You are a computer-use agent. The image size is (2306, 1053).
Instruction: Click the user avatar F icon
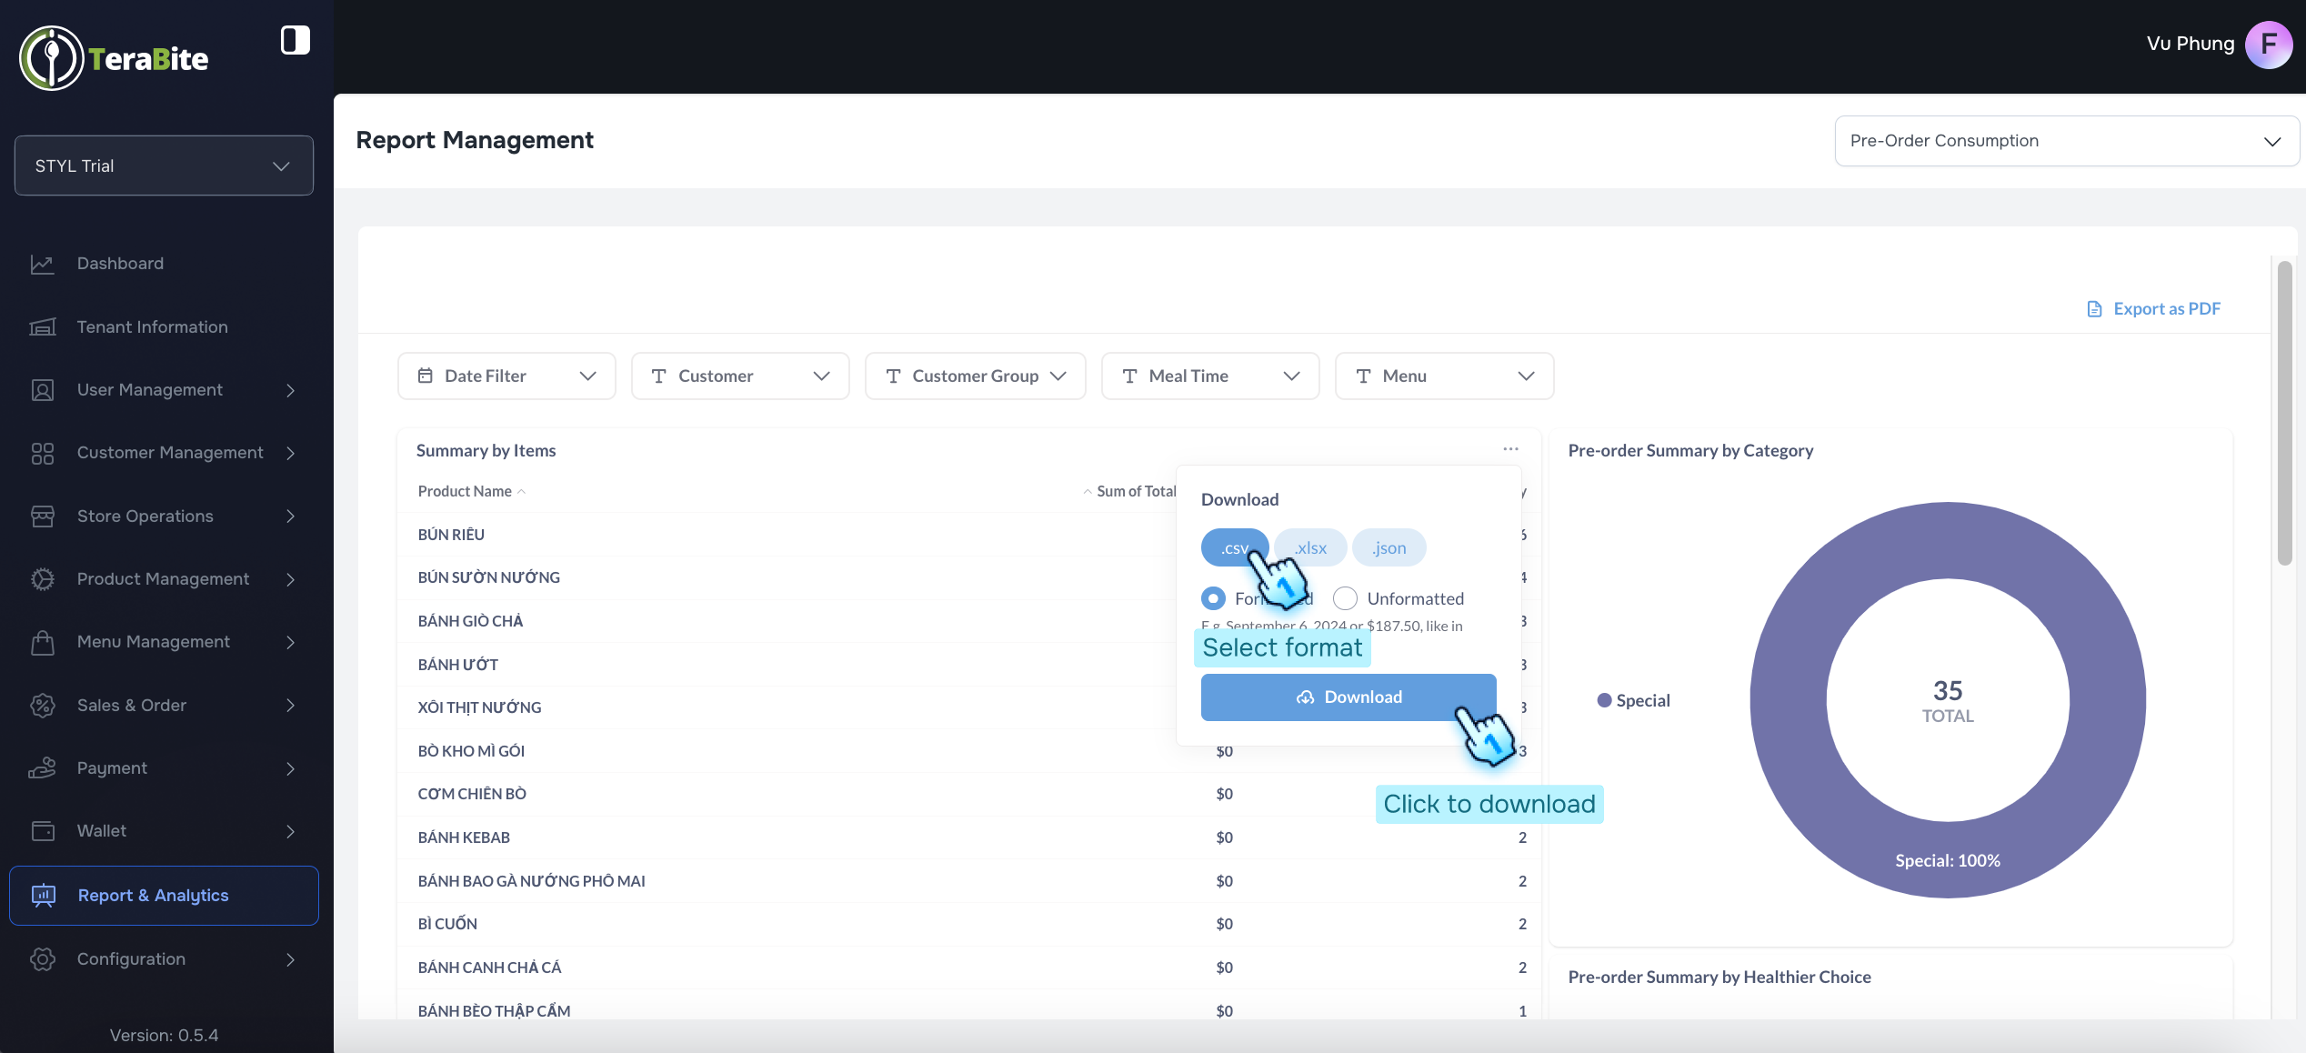(2268, 45)
